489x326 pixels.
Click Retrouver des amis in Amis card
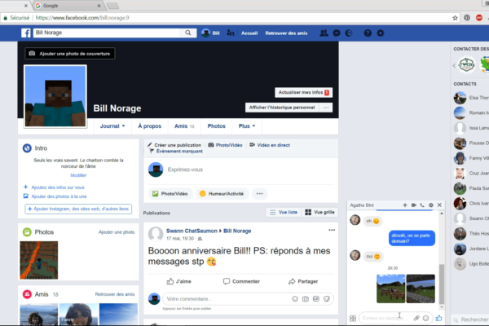pyautogui.click(x=115, y=294)
